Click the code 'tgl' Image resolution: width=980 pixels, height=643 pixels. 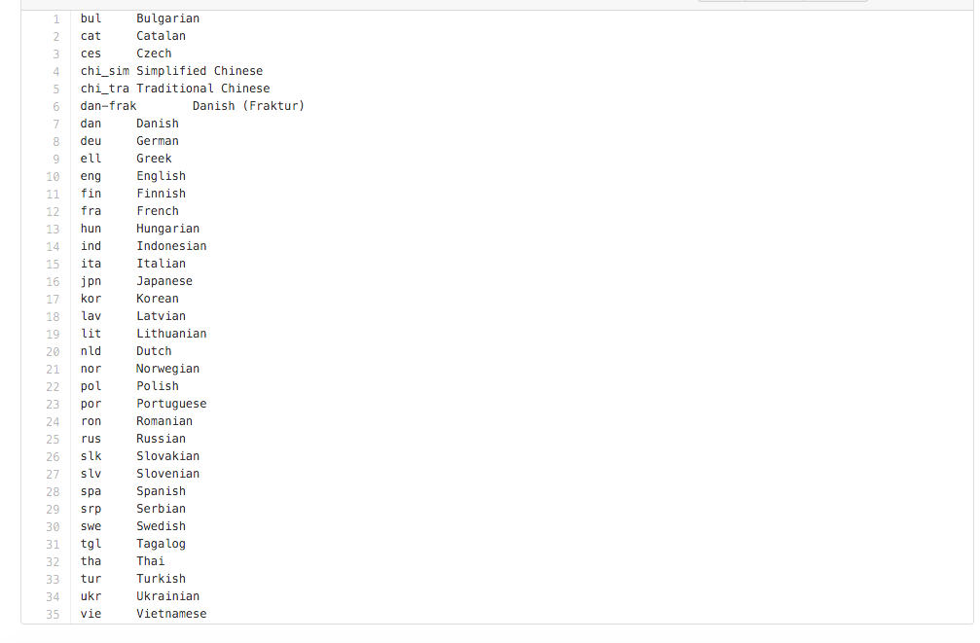coord(91,544)
